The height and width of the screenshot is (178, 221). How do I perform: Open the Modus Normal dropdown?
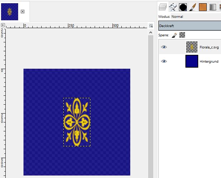pos(196,17)
